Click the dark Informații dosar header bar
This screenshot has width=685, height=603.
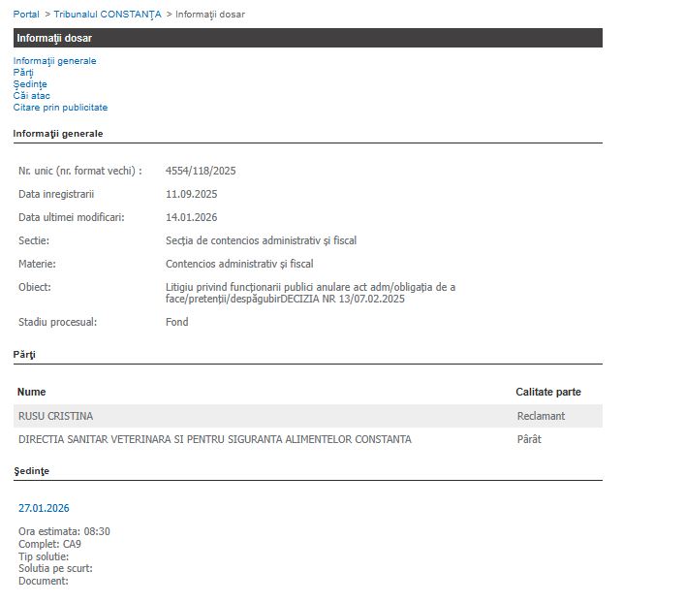tap(308, 38)
